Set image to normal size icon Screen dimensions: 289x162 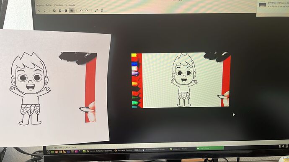pyautogui.click(x=66, y=11)
